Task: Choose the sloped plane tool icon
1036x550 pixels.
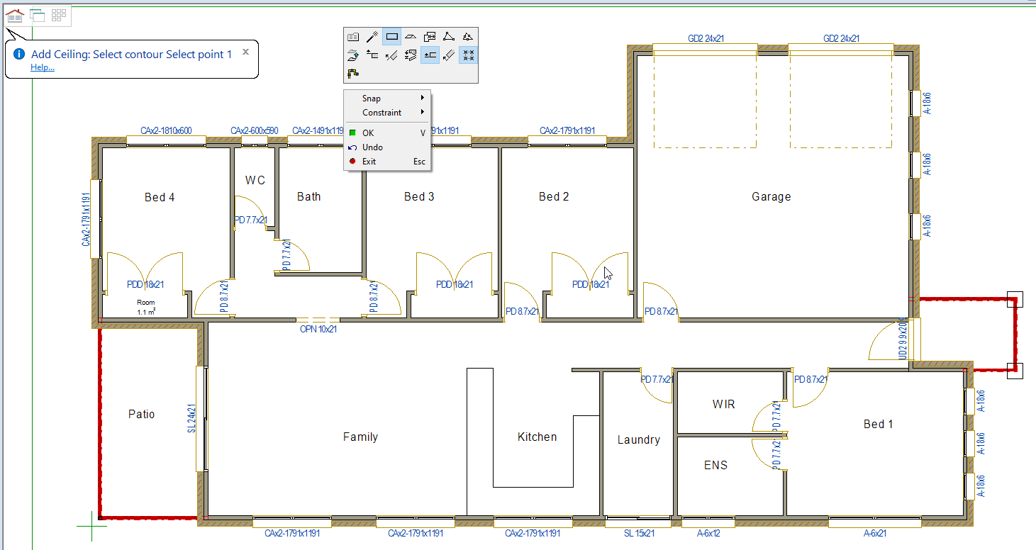Action: point(411,37)
